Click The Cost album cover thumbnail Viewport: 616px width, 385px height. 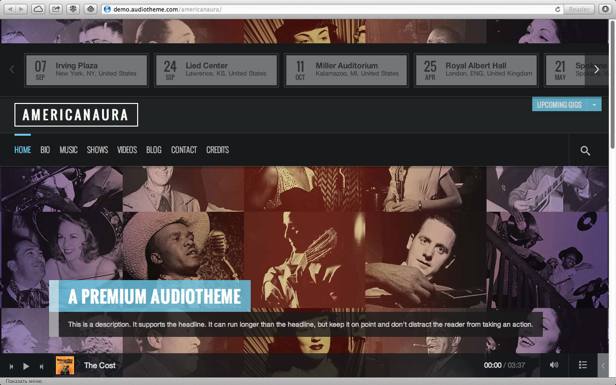tap(65, 365)
